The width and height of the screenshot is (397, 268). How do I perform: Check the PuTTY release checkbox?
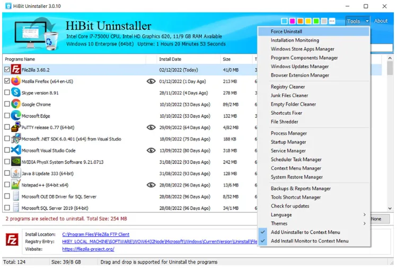[7, 127]
